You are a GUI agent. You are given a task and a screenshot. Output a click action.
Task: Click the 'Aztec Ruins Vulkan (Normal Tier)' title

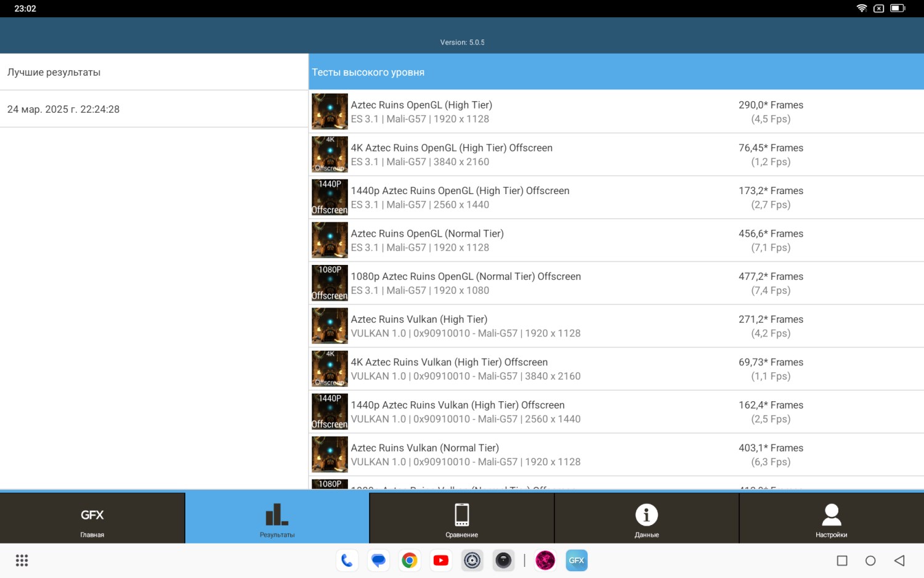click(425, 448)
